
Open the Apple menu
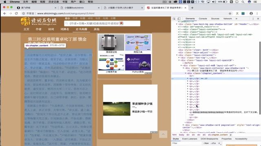click(5, 2)
